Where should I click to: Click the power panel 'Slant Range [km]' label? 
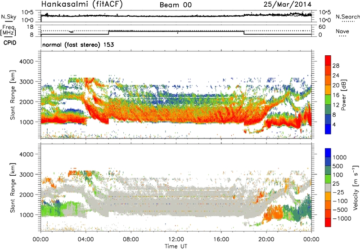tap(13, 95)
